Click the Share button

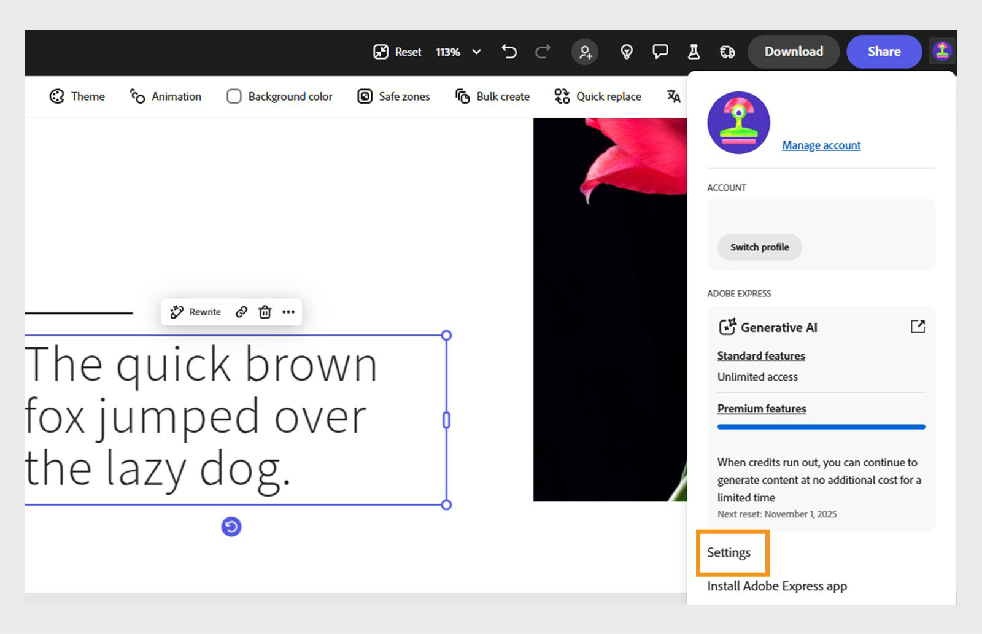pos(884,52)
